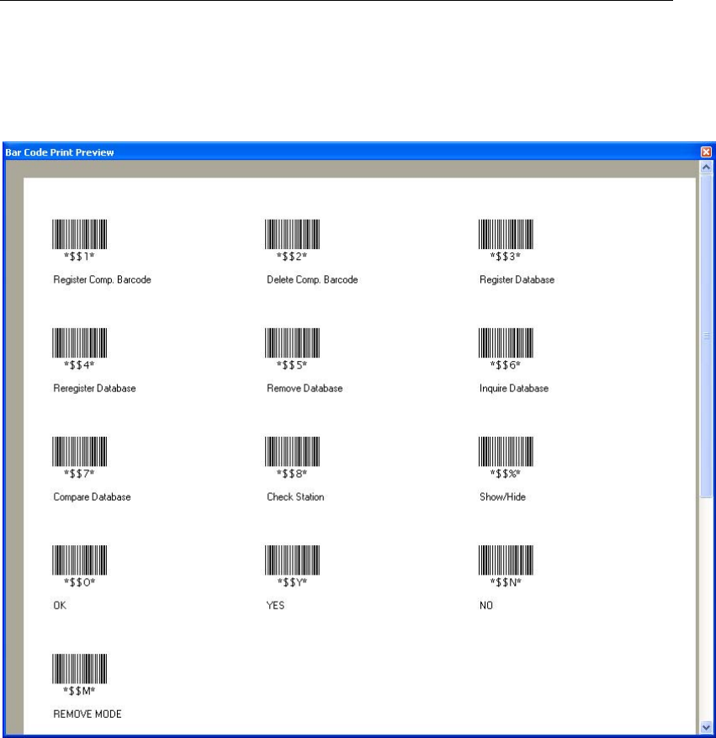Image resolution: width=716 pixels, height=738 pixels.
Task: Close the Bar Code Print Preview window
Action: tap(706, 152)
